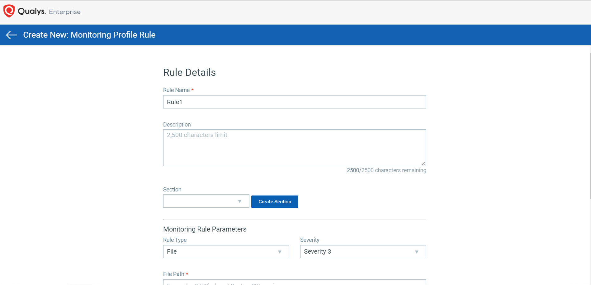The image size is (591, 285).
Task: Open the Rule Type dropdown showing File
Action: [x=226, y=252]
